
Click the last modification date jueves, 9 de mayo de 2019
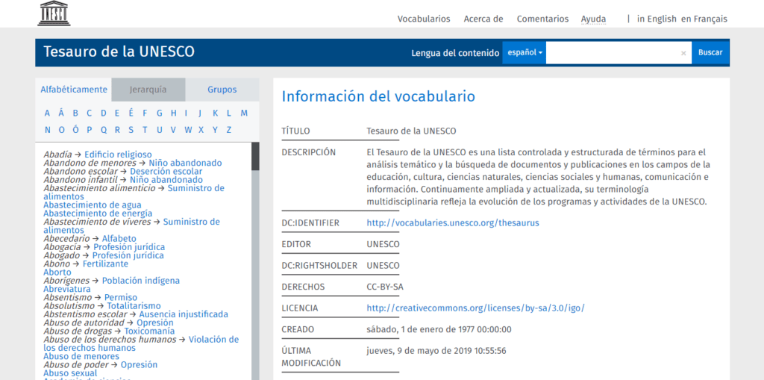(x=436, y=351)
